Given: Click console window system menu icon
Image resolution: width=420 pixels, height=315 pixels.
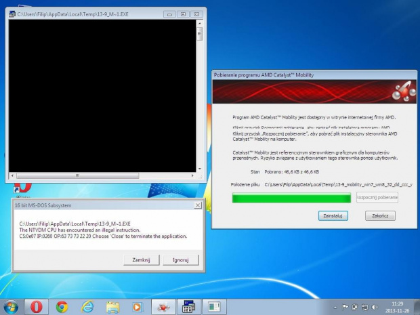Looking at the screenshot, I should [12, 14].
